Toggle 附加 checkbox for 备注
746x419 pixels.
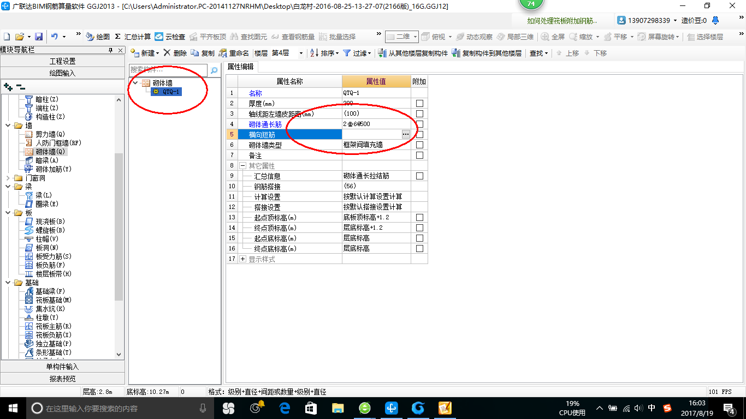click(419, 155)
